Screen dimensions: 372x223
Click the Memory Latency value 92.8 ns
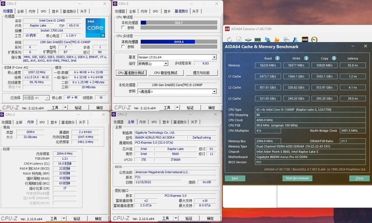[x=353, y=65]
